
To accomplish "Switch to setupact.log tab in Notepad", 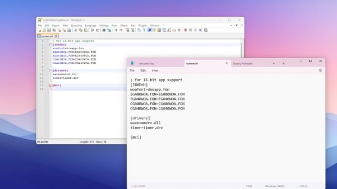I will [x=147, y=63].
